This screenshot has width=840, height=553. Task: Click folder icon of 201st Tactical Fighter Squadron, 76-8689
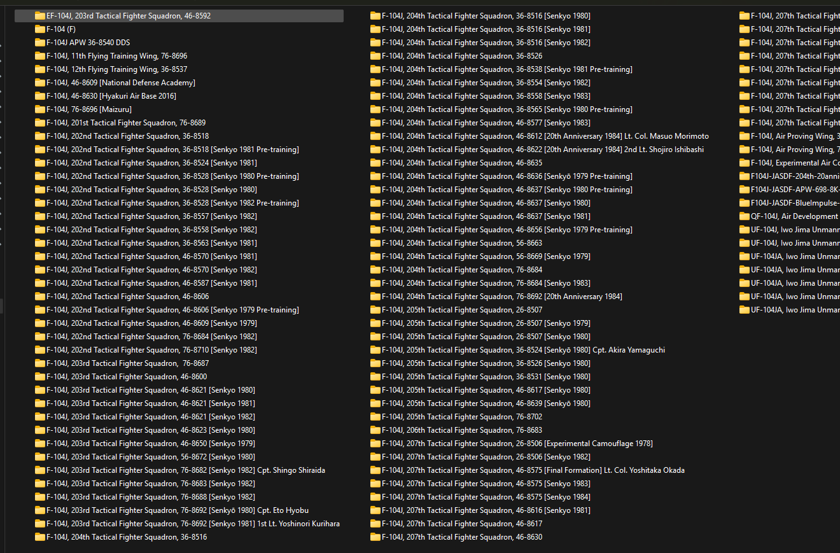click(x=40, y=123)
